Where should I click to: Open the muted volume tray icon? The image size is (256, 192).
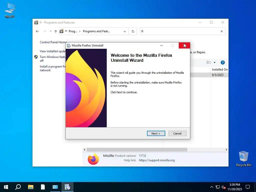(x=223, y=187)
